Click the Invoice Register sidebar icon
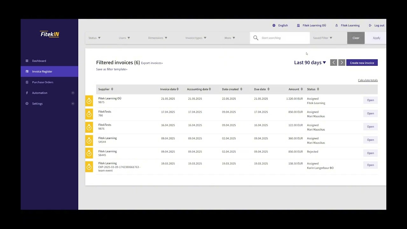407x229 pixels. click(27, 72)
